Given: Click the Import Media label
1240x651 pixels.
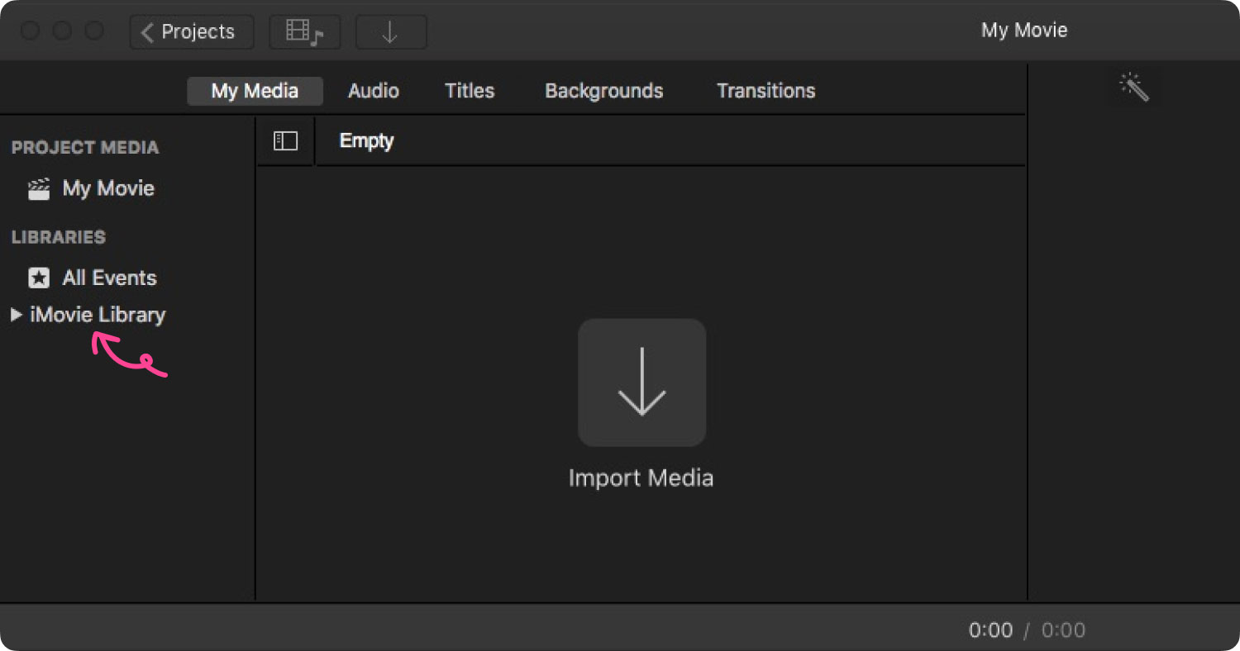Looking at the screenshot, I should click(x=641, y=478).
